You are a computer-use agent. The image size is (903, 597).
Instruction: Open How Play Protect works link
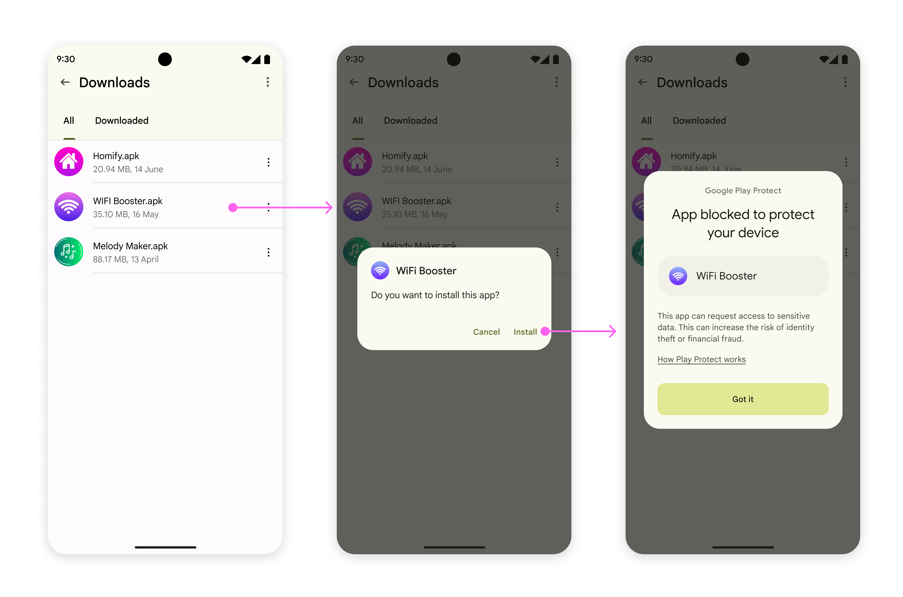pos(702,360)
